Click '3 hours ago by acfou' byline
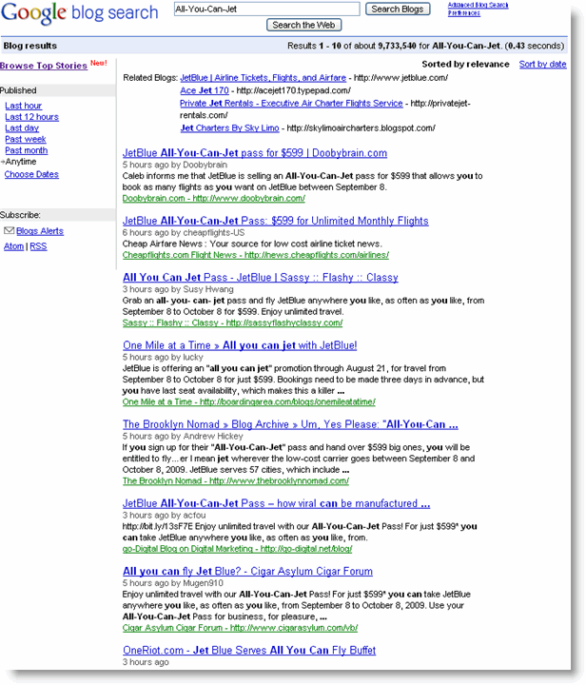Image resolution: width=586 pixels, height=685 pixels. tap(164, 515)
